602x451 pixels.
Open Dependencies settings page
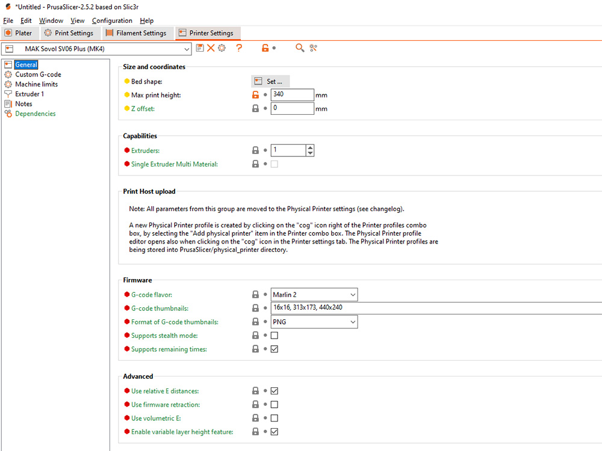pos(36,114)
